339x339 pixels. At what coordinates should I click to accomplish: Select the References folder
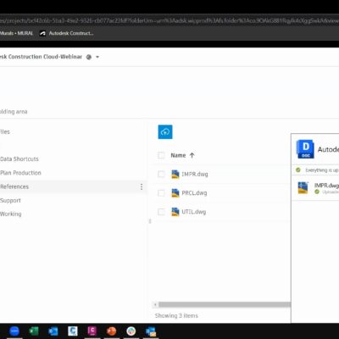click(x=14, y=186)
